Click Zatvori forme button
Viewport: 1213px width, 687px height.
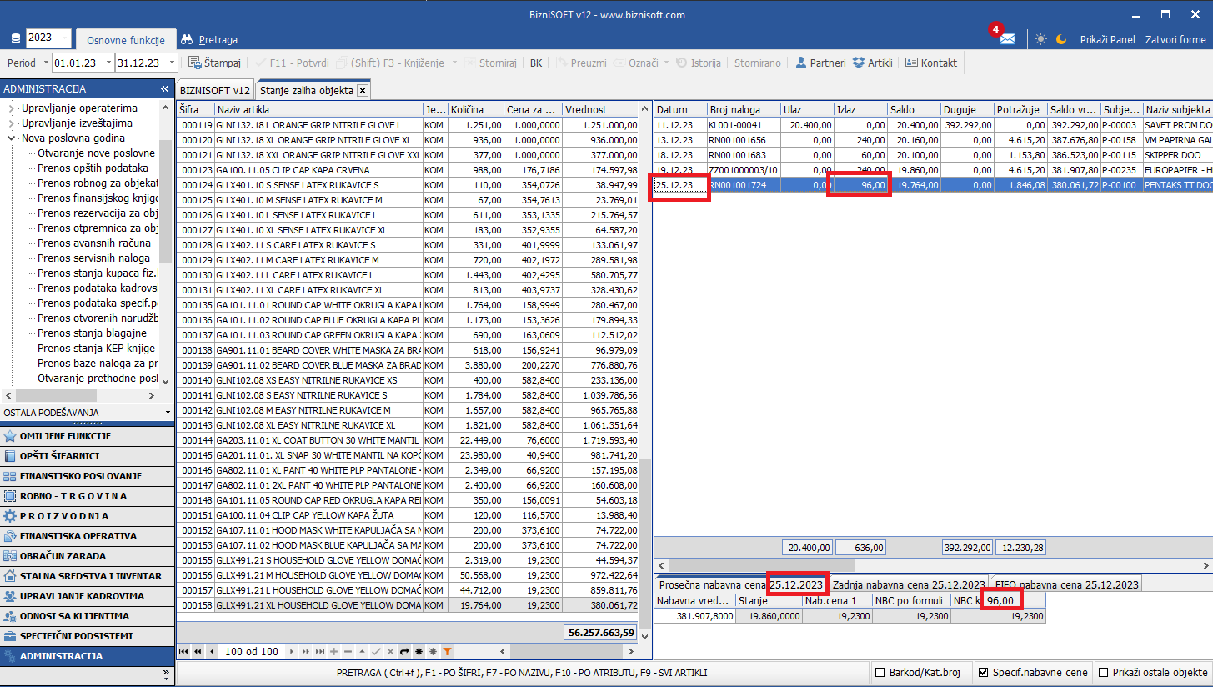pos(1175,39)
